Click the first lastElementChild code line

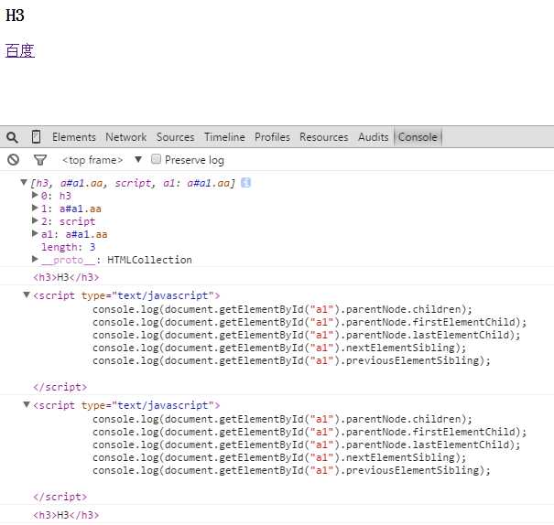click(307, 335)
